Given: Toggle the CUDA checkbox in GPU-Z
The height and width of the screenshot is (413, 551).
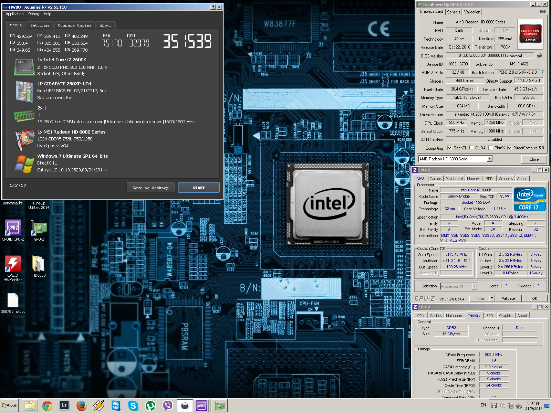Looking at the screenshot, I should [471, 148].
